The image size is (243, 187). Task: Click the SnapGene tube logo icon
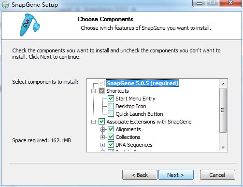pyautogui.click(x=30, y=25)
